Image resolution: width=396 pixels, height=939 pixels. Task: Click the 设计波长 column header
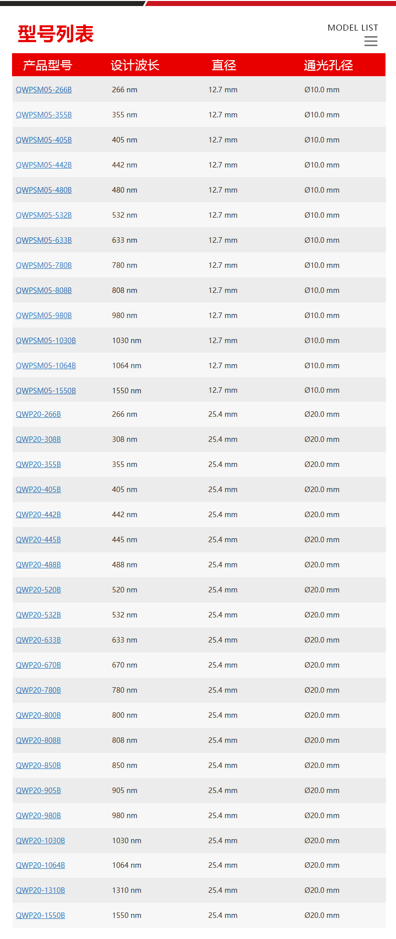pos(135,65)
